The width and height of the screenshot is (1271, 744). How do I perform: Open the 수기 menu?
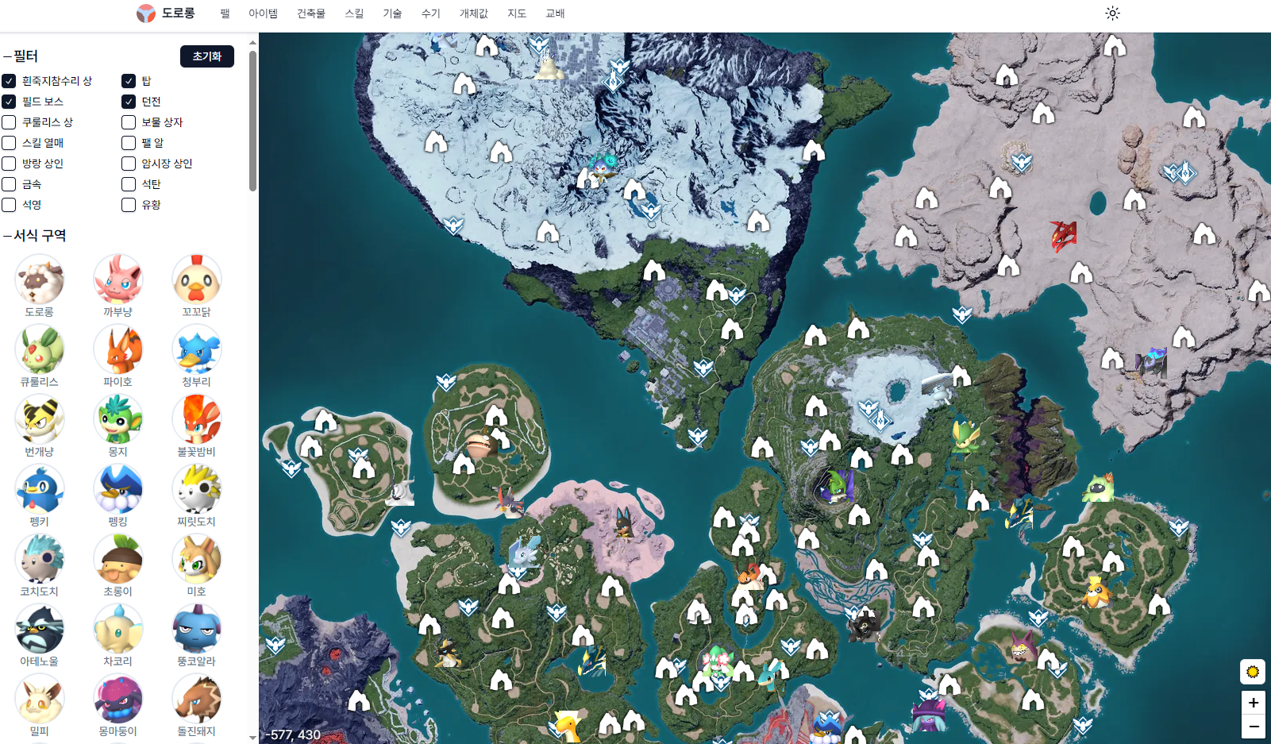click(x=430, y=13)
